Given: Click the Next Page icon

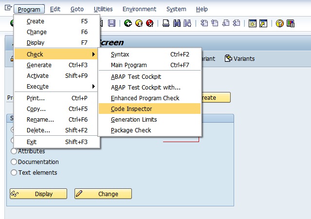Looking at the screenshot, I should [225, 23].
